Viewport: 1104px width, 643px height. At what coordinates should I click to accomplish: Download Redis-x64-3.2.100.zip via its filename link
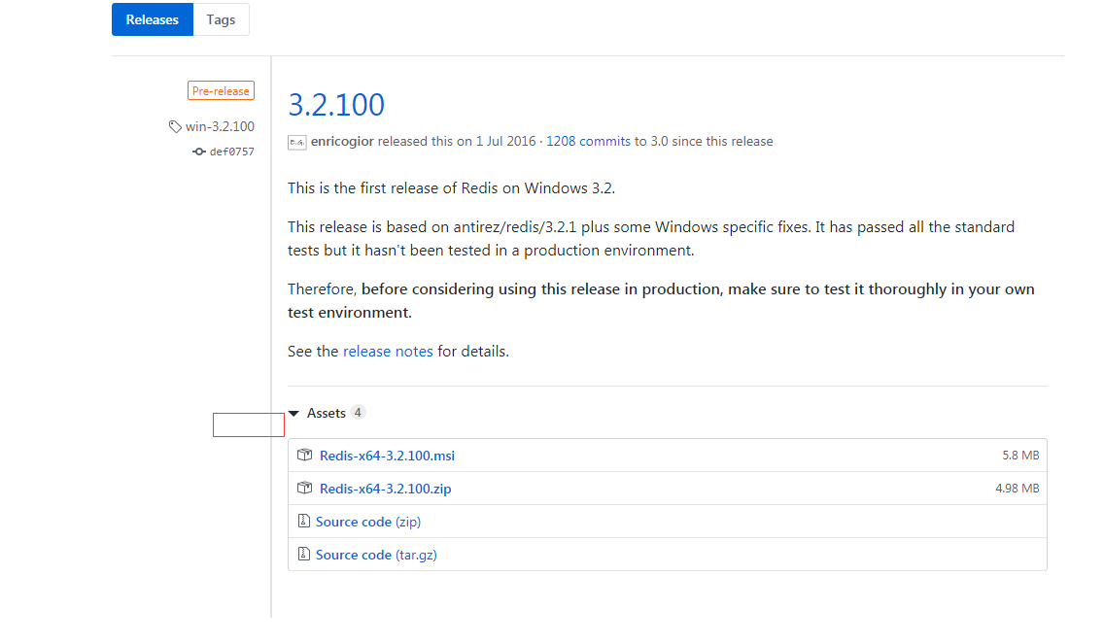(385, 489)
